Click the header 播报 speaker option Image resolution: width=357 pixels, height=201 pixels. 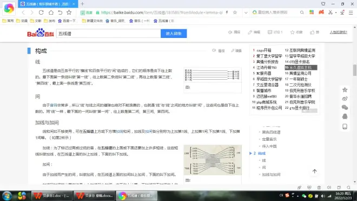pos(234,32)
